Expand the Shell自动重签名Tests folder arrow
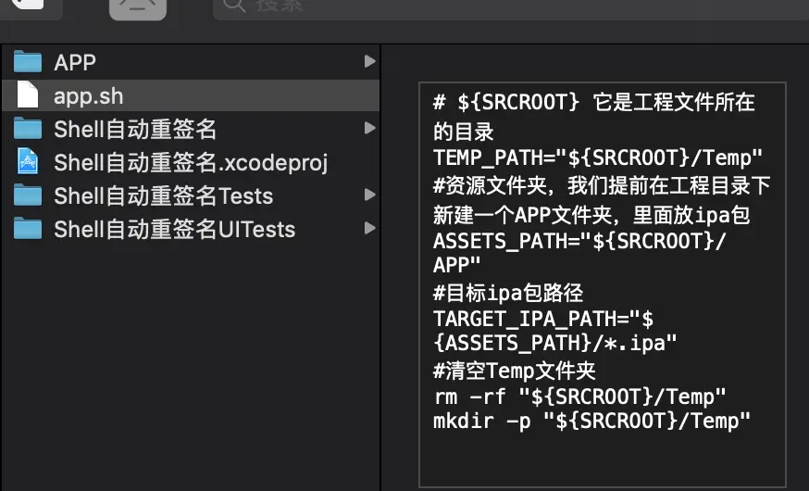 tap(369, 195)
